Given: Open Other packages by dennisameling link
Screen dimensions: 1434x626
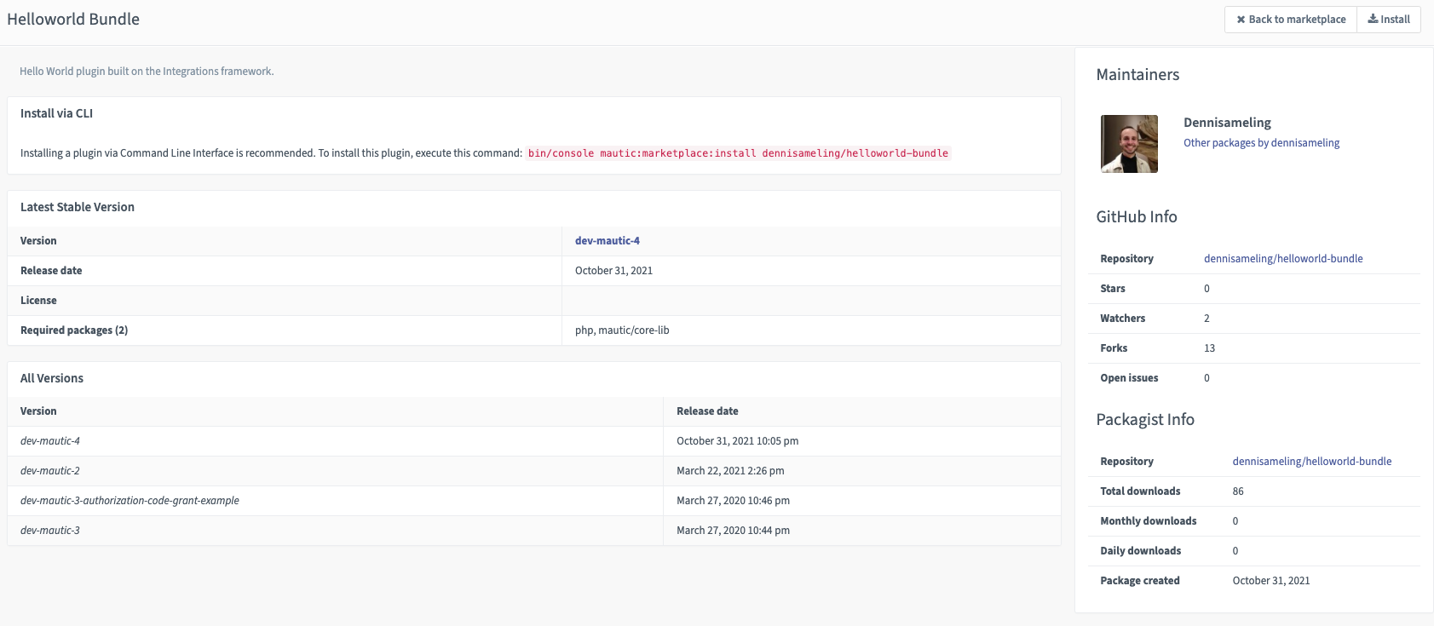Looking at the screenshot, I should click(1261, 143).
